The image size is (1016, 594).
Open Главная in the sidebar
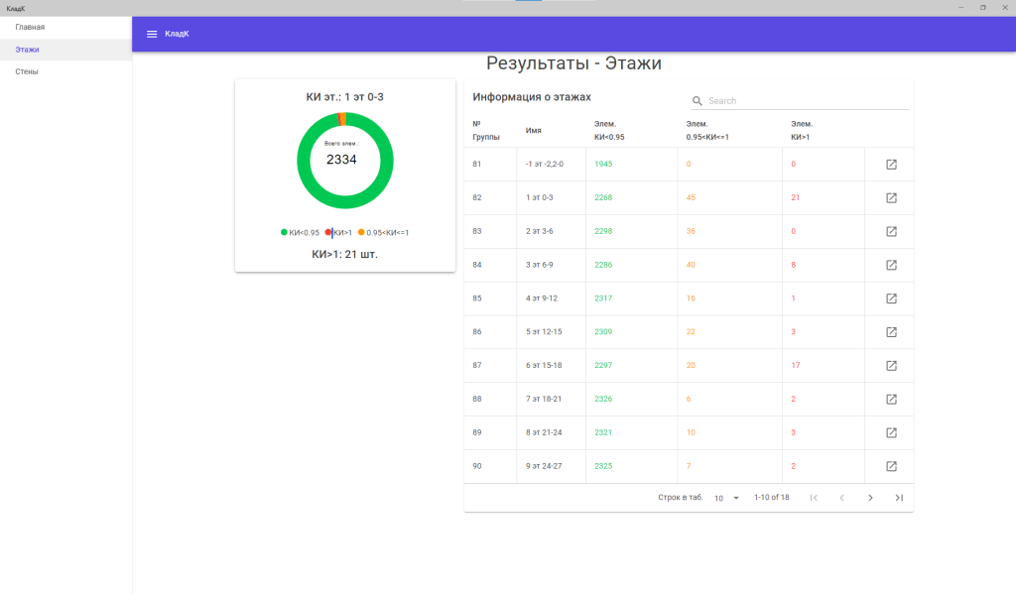(x=30, y=27)
